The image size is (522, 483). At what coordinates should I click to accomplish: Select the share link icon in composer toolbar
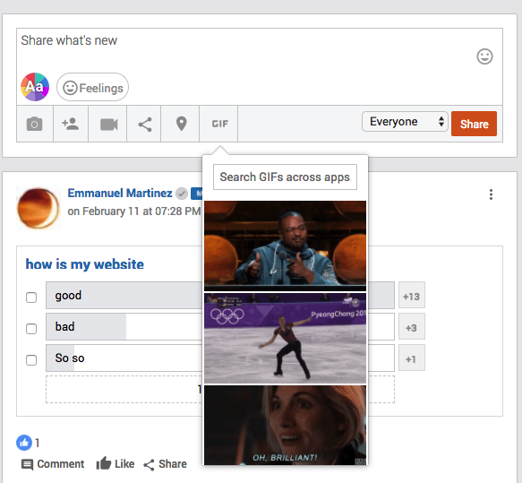click(x=144, y=124)
